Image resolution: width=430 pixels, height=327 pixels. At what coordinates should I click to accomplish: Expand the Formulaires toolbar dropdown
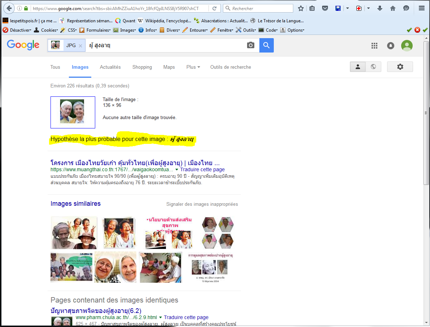pyautogui.click(x=96, y=30)
